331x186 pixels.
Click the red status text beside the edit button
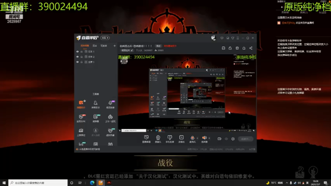pyautogui.click(x=170, y=46)
